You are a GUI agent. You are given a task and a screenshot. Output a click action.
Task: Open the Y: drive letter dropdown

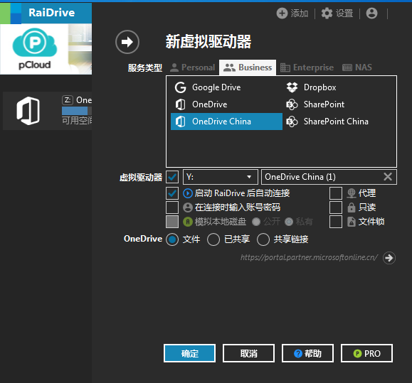[220, 177]
